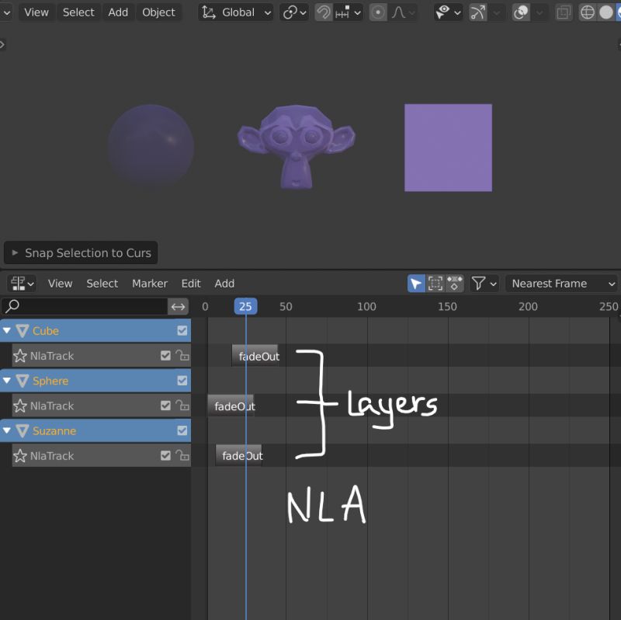Select Material Preview shading sphere icon
Screen dimensions: 621x620
coord(619,12)
